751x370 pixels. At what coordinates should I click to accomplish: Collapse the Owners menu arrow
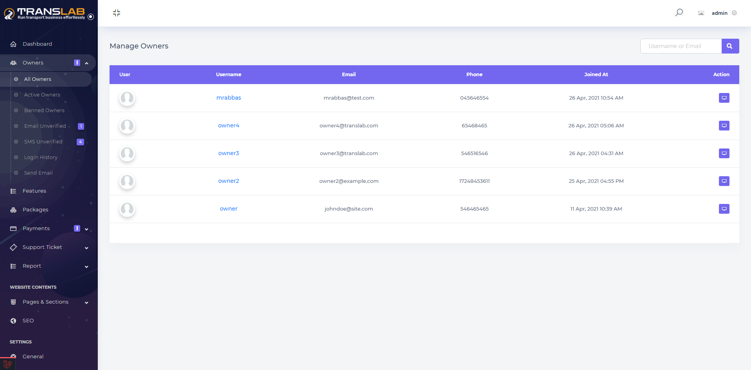(x=86, y=63)
